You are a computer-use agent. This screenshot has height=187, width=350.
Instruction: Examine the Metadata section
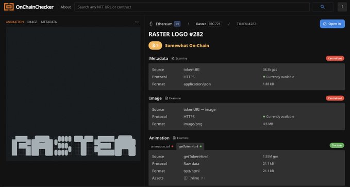pyautogui.click(x=179, y=58)
